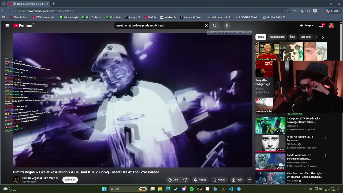The image size is (343, 193).
Task: Open File Explorer from the taskbar
Action: pyautogui.click(x=160, y=189)
